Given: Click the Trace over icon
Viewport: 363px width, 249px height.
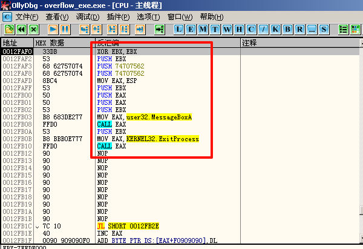Looking at the screenshot, I should point(125,30).
